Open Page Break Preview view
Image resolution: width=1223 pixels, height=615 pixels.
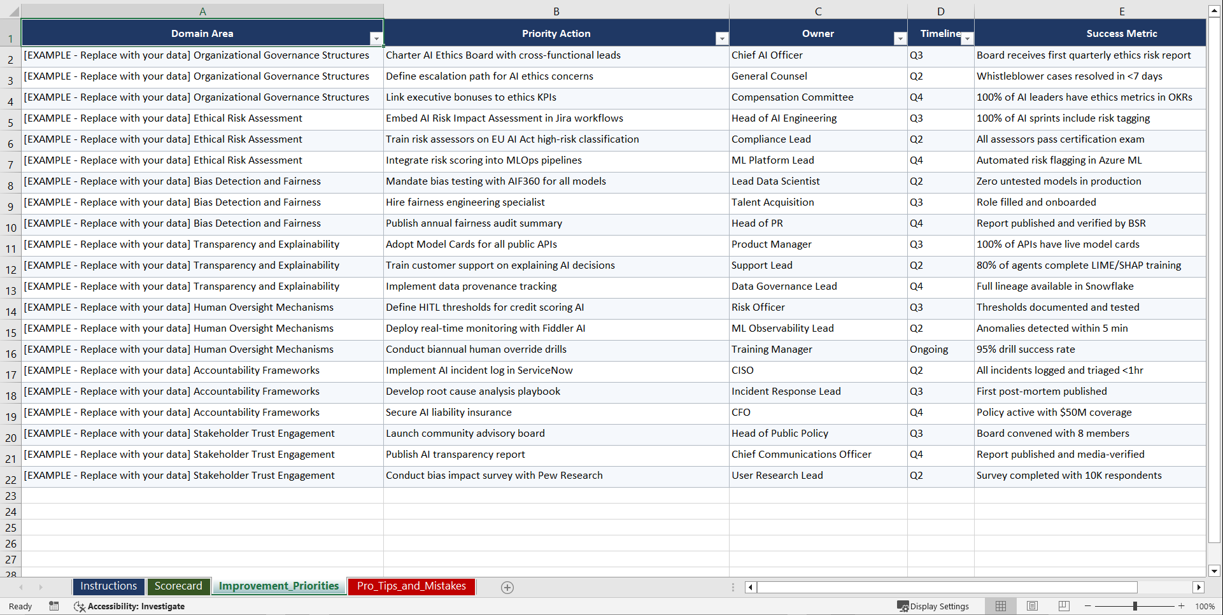click(x=1064, y=606)
